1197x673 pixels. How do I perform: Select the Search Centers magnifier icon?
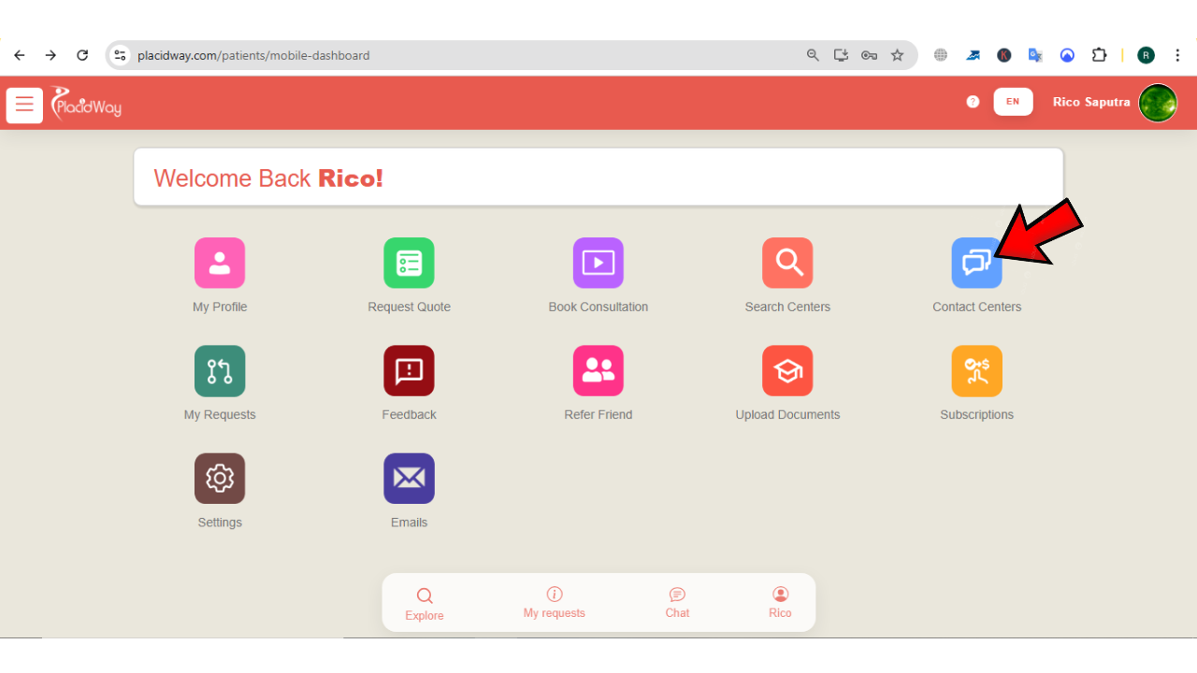pos(787,263)
